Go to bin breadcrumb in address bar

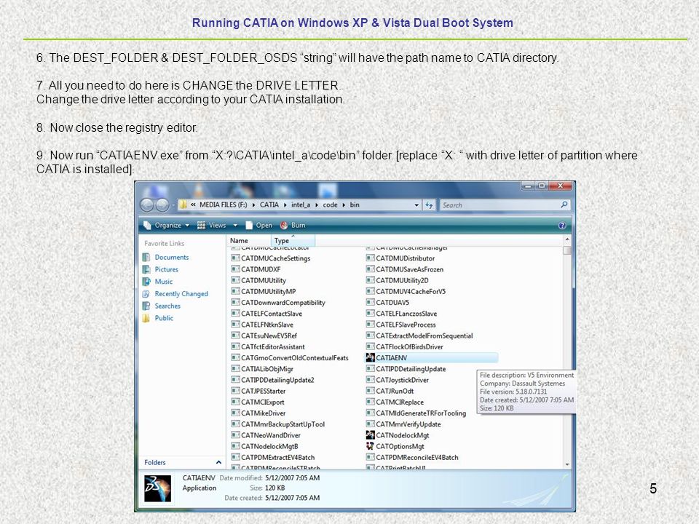[x=355, y=205]
